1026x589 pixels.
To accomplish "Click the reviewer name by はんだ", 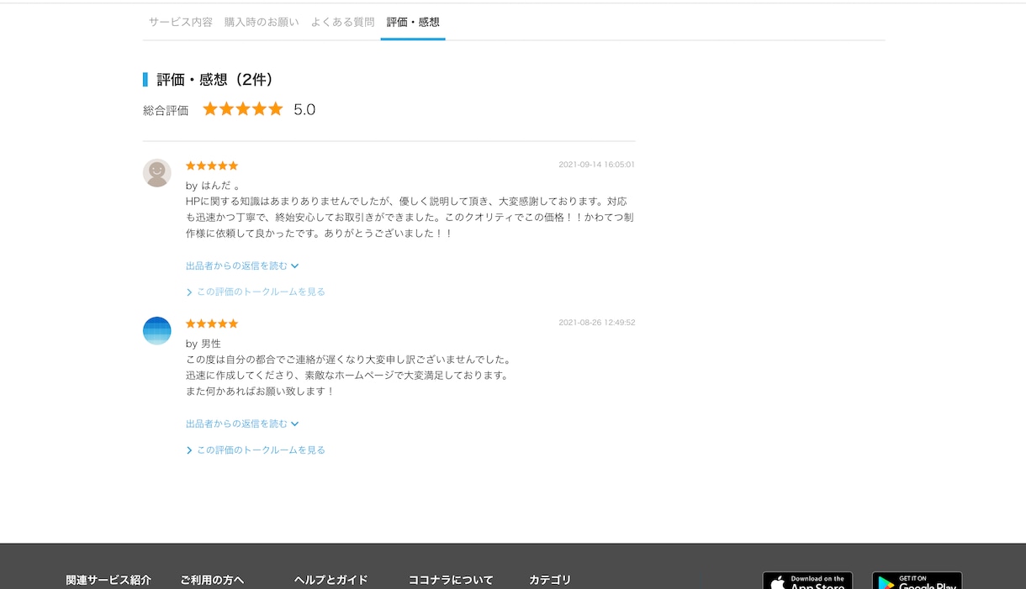I will pyautogui.click(x=213, y=186).
